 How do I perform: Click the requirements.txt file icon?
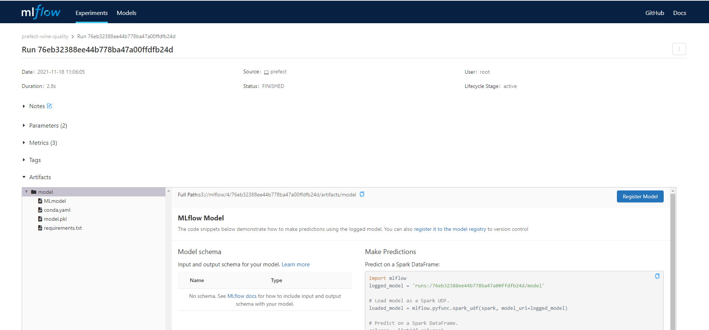point(40,228)
